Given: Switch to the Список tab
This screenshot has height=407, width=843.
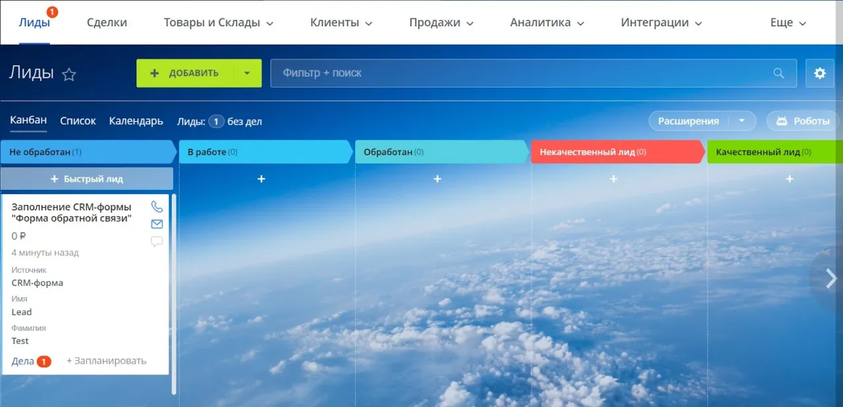Looking at the screenshot, I should [77, 120].
